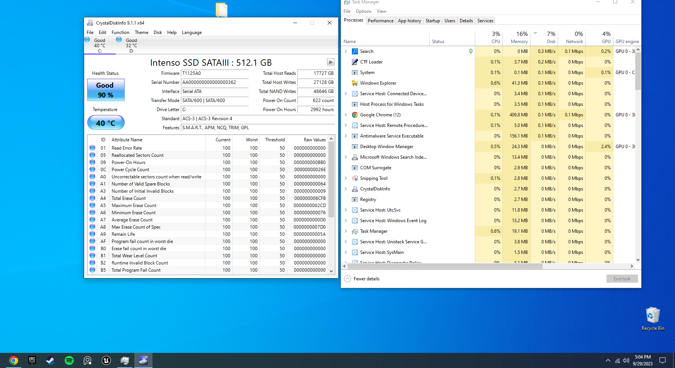This screenshot has height=368, width=675.
Task: Open the Theme menu in CrystalDiskInfo
Action: click(x=142, y=32)
